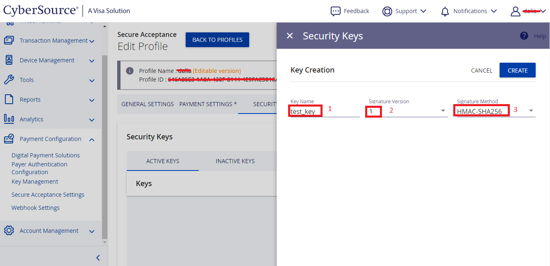This screenshot has height=266, width=550.
Task: Click the Device Management label
Action: 47,60
